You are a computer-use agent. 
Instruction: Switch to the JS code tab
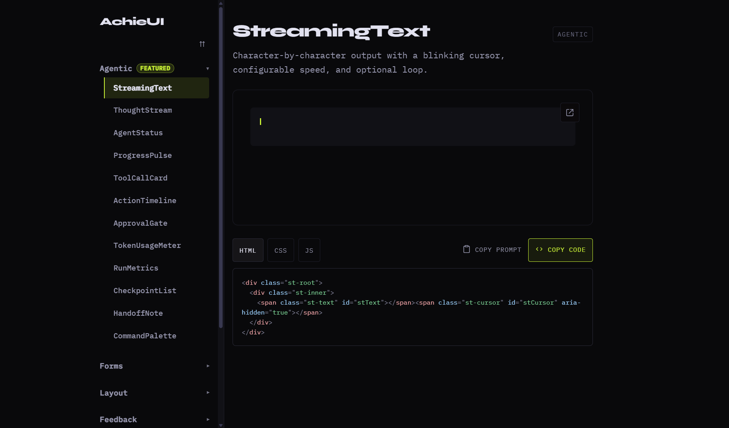309,250
